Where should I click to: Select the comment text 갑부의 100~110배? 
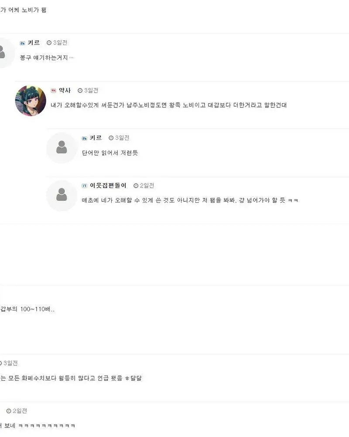[27, 309]
